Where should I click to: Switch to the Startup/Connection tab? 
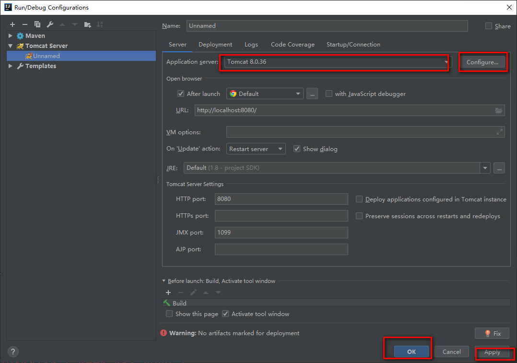point(353,45)
